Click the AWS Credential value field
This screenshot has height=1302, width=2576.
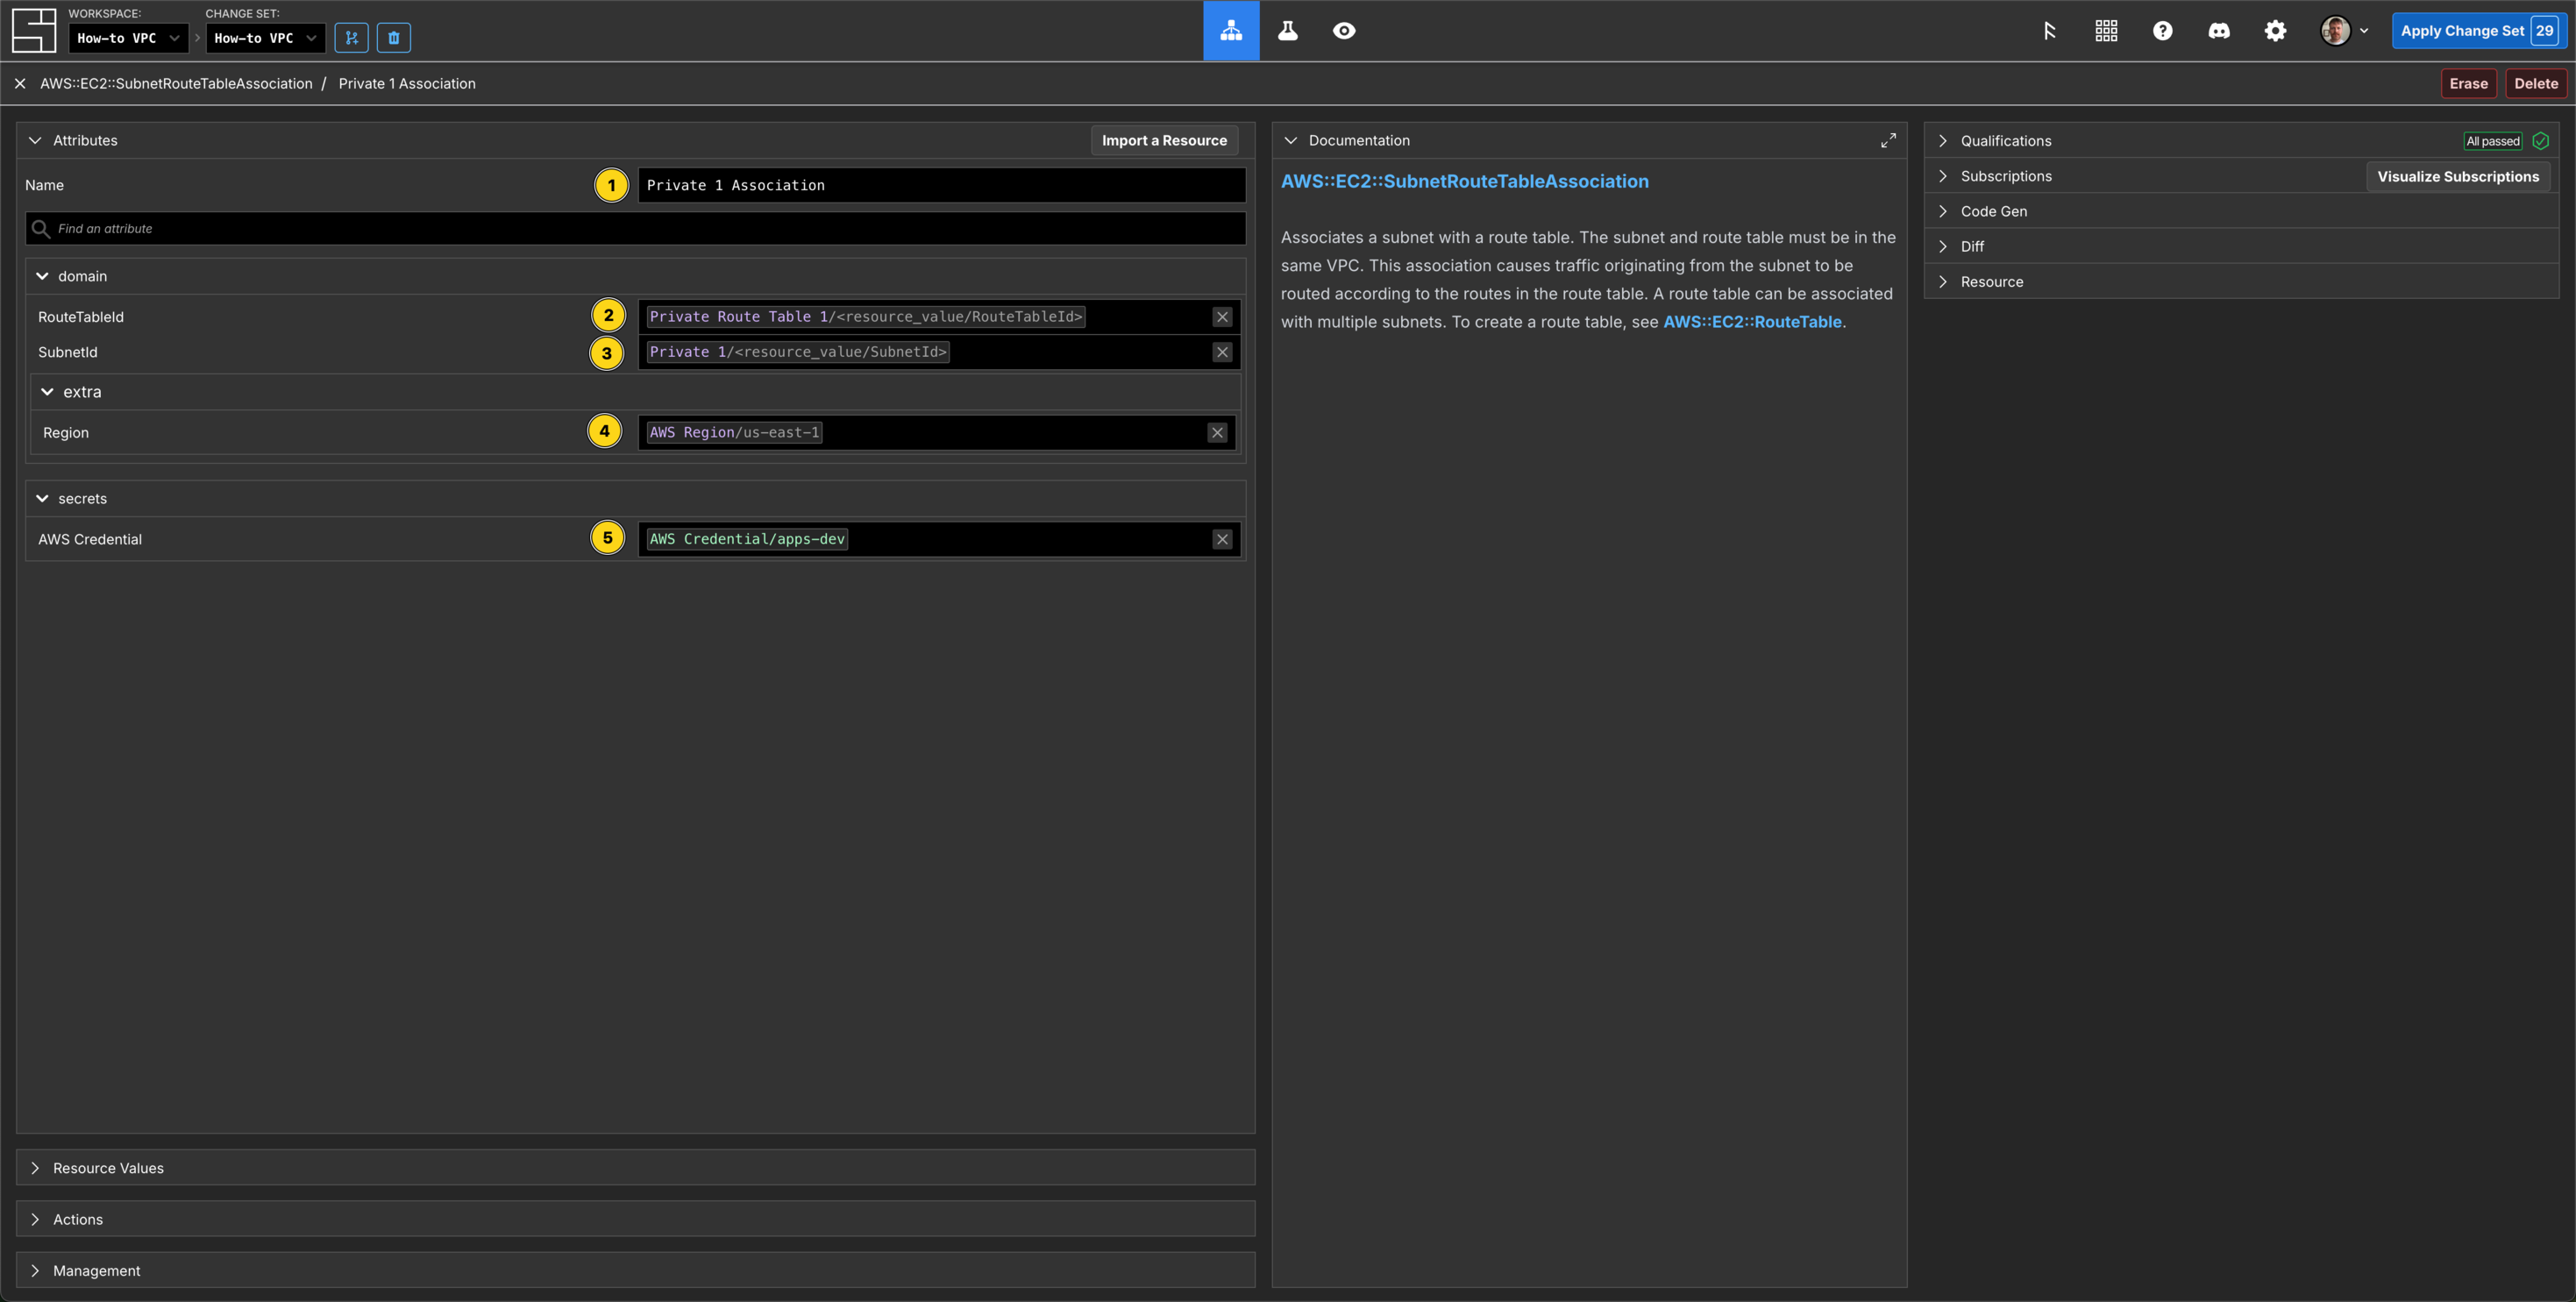pyautogui.click(x=938, y=539)
